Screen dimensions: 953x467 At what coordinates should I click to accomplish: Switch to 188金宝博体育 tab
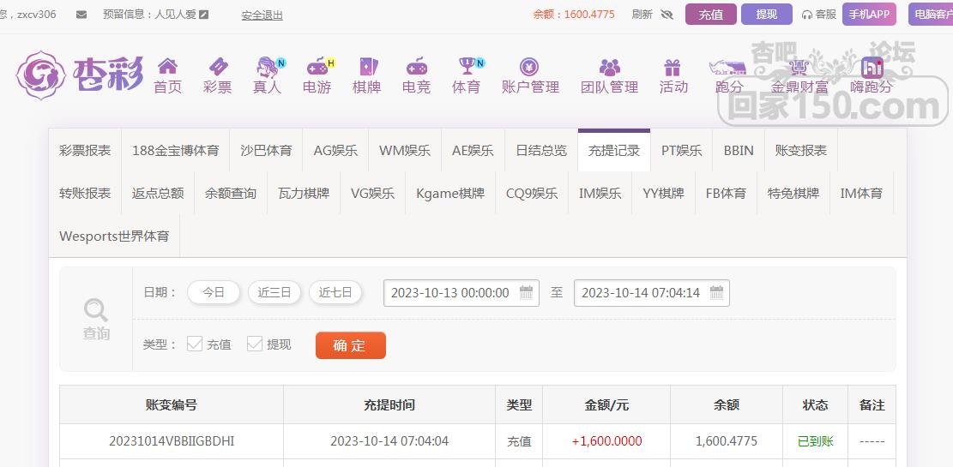click(176, 151)
